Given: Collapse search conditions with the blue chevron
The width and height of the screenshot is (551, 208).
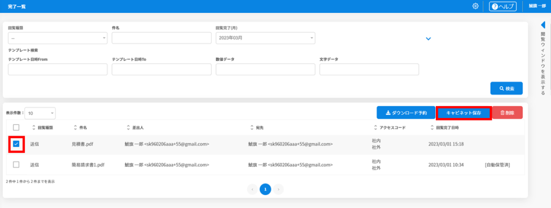Looking at the screenshot, I should pos(428,39).
